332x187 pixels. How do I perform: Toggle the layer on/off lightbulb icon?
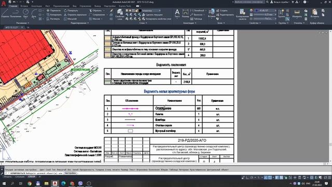click(x=127, y=10)
